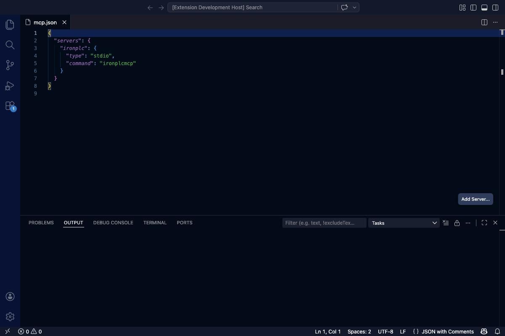The height and width of the screenshot is (336, 505).
Task: Click the command center search box
Action: (x=252, y=8)
